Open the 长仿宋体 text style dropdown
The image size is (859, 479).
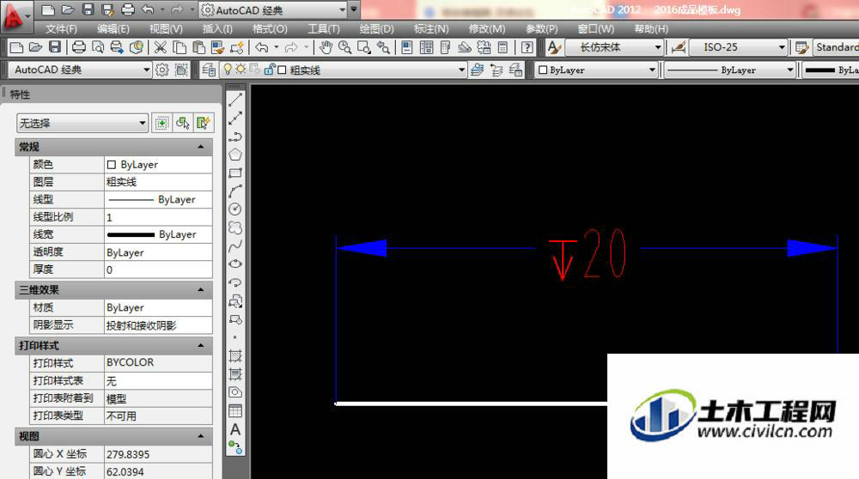658,47
